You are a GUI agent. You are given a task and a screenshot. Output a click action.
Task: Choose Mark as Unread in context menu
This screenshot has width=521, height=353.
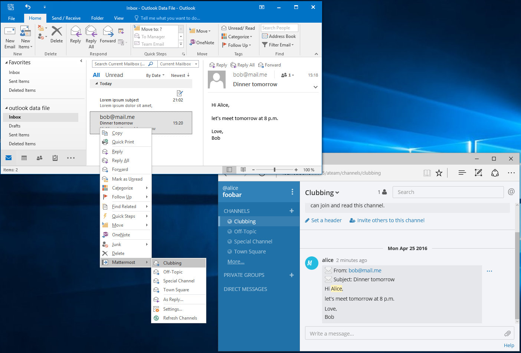click(x=126, y=179)
